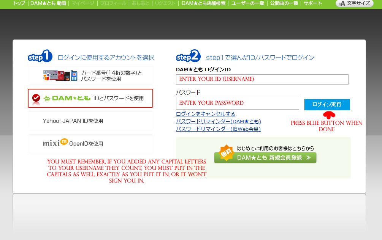
Task: Open the トップ menu item
Action: coord(19,3)
